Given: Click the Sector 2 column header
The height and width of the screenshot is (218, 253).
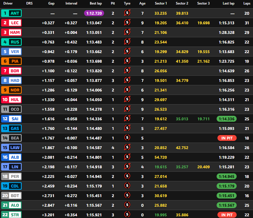Looking at the screenshot, I should tap(182, 3).
